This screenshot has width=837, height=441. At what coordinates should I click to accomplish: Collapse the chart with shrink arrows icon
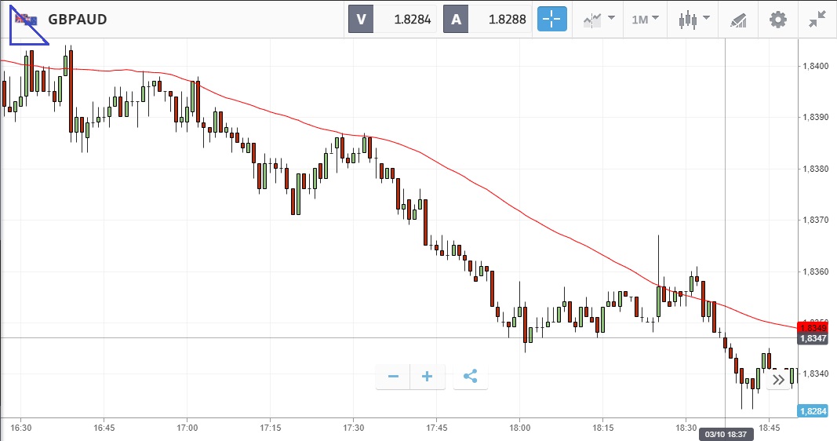(x=817, y=20)
